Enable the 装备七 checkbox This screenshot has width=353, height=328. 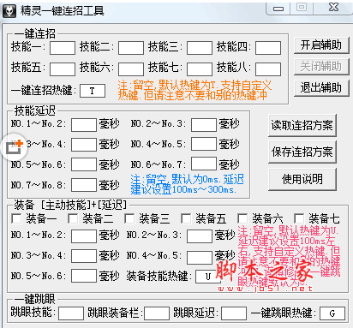[299, 219]
